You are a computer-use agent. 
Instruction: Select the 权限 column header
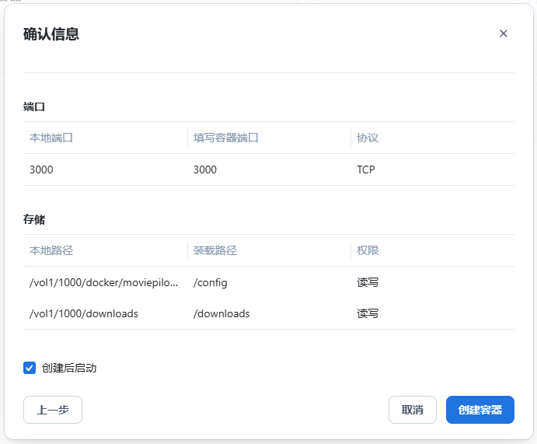tap(368, 250)
